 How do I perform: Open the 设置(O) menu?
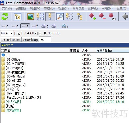(x=122, y=8)
